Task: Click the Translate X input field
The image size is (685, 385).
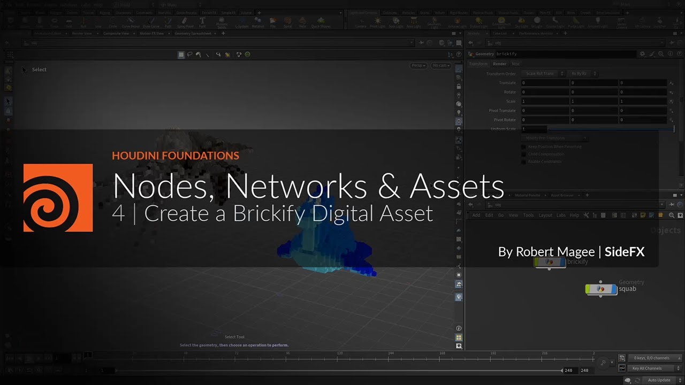Action: 545,83
